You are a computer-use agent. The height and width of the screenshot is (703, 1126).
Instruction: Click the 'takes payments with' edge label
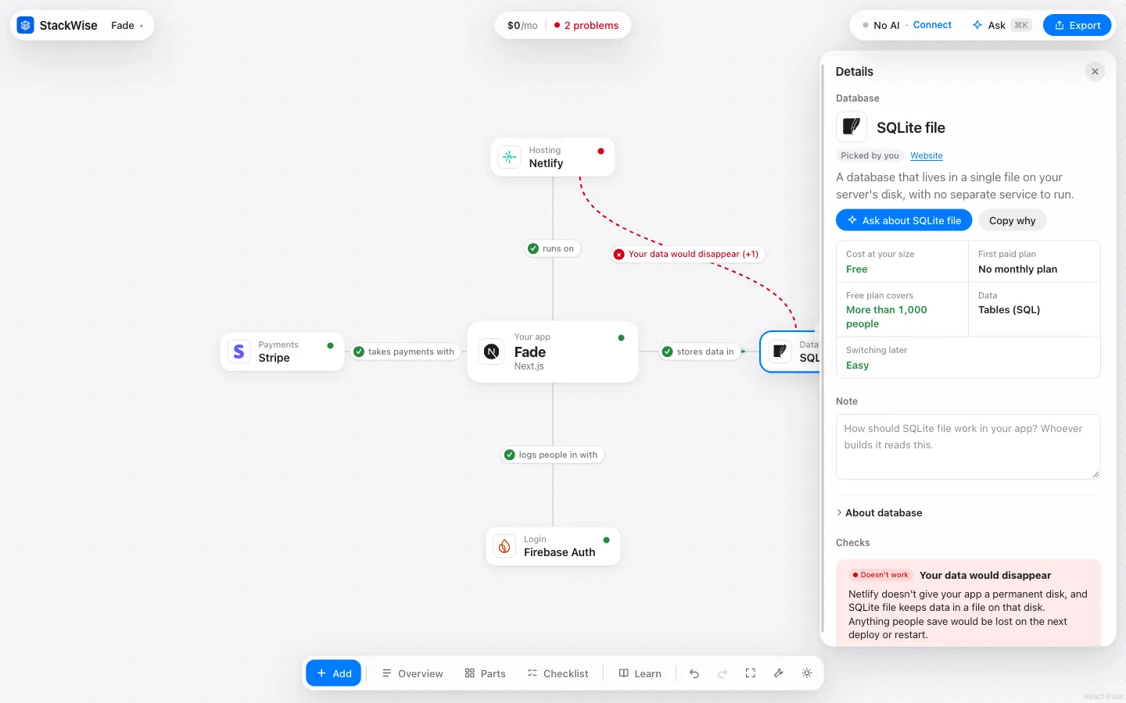coord(404,351)
